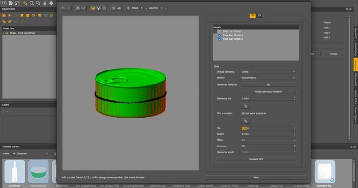Click the right panel vertical scrollbar

[x=349, y=77]
